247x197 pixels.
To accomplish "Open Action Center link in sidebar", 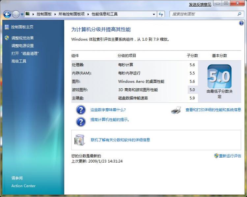I will 23,186.
